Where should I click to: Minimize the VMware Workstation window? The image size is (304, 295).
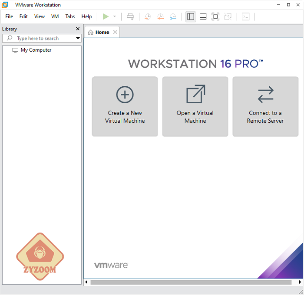point(279,5)
